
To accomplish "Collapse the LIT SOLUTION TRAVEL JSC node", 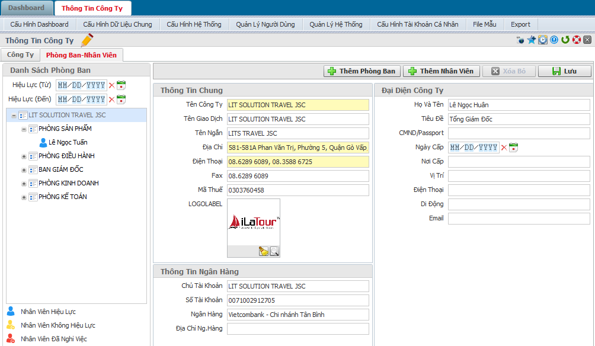I will pos(14,116).
